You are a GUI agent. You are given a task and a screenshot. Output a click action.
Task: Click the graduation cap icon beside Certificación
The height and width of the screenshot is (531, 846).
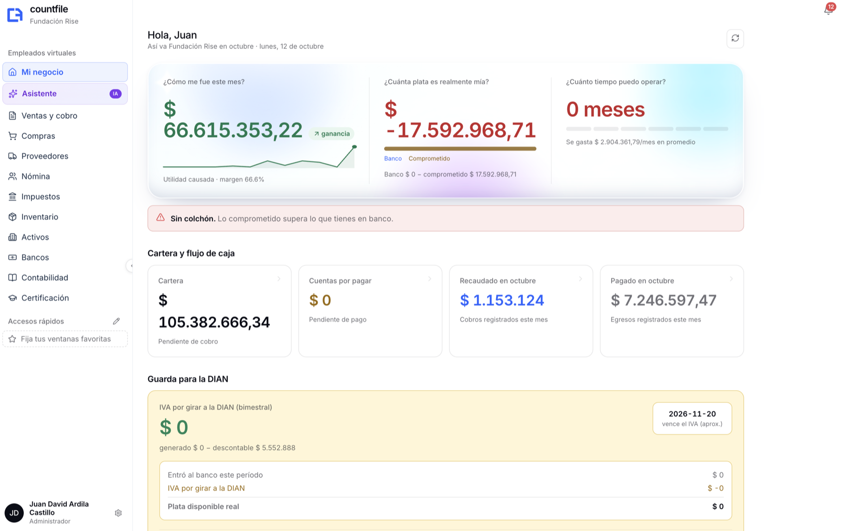point(12,298)
